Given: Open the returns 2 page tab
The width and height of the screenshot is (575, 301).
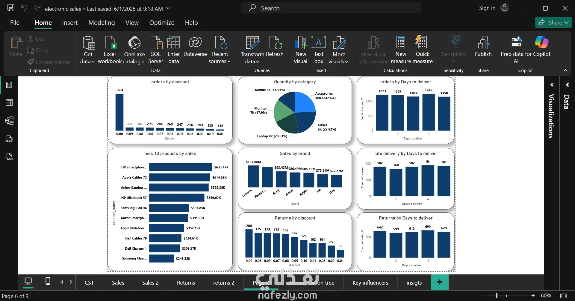Looking at the screenshot, I should click(x=224, y=283).
